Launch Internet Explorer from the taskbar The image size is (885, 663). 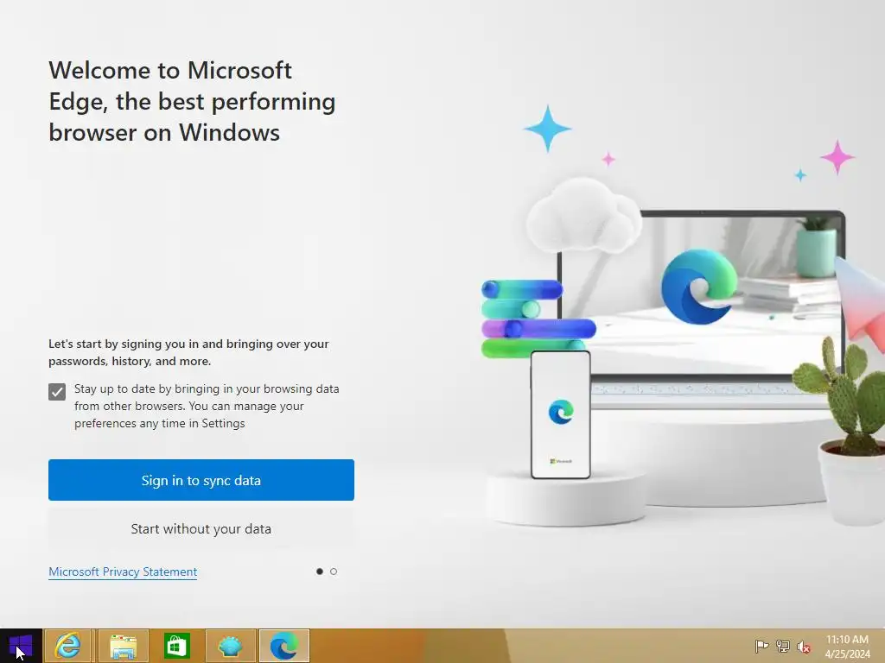[67, 646]
